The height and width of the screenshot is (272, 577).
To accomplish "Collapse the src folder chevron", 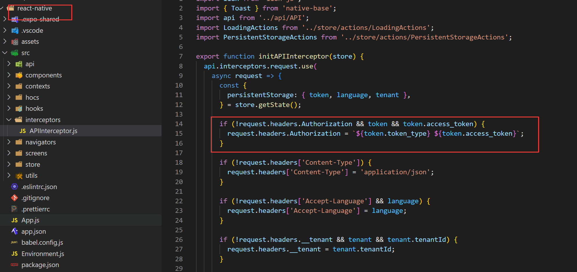I will coord(5,53).
